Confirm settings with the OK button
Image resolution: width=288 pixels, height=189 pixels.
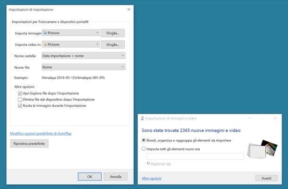point(90,177)
